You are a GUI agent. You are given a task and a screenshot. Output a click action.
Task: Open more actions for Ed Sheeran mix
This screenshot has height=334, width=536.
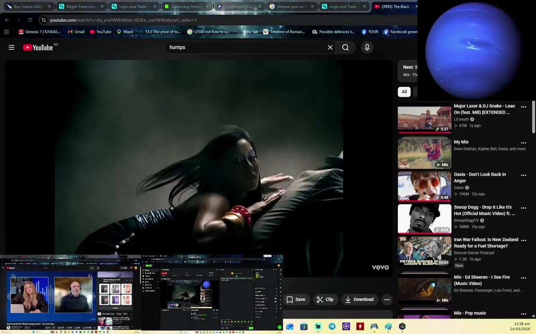pyautogui.click(x=523, y=278)
